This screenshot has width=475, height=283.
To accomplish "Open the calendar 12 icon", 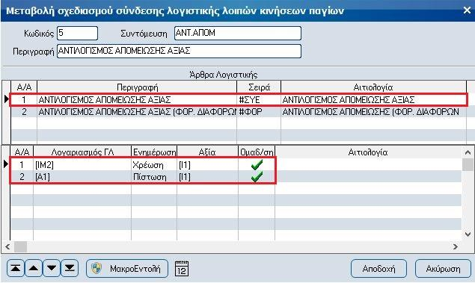I will (182, 269).
